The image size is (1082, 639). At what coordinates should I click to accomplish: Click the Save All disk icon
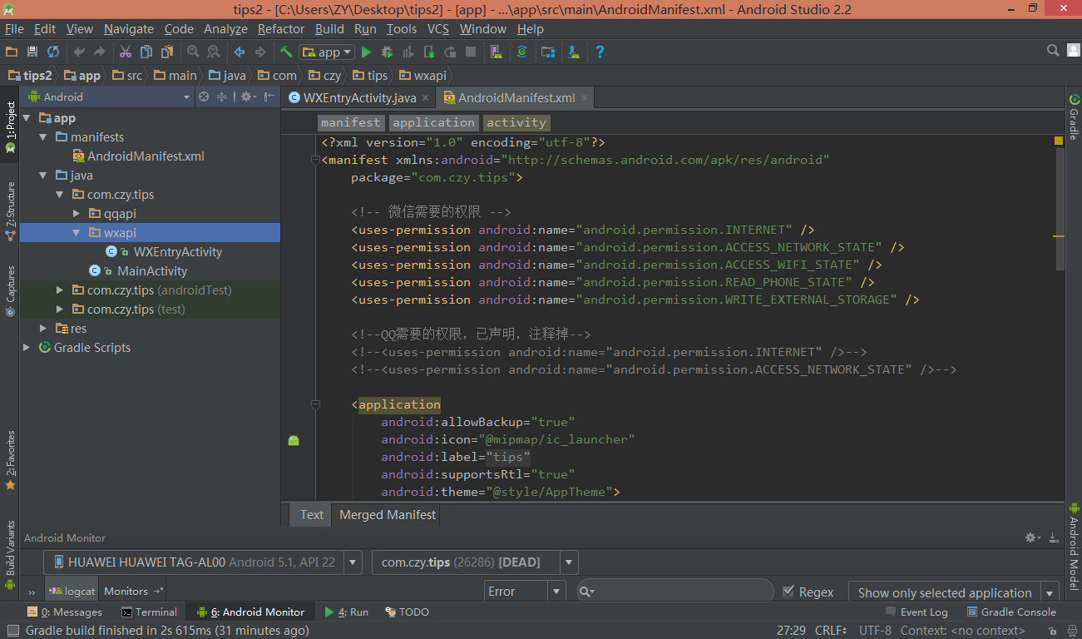32,52
